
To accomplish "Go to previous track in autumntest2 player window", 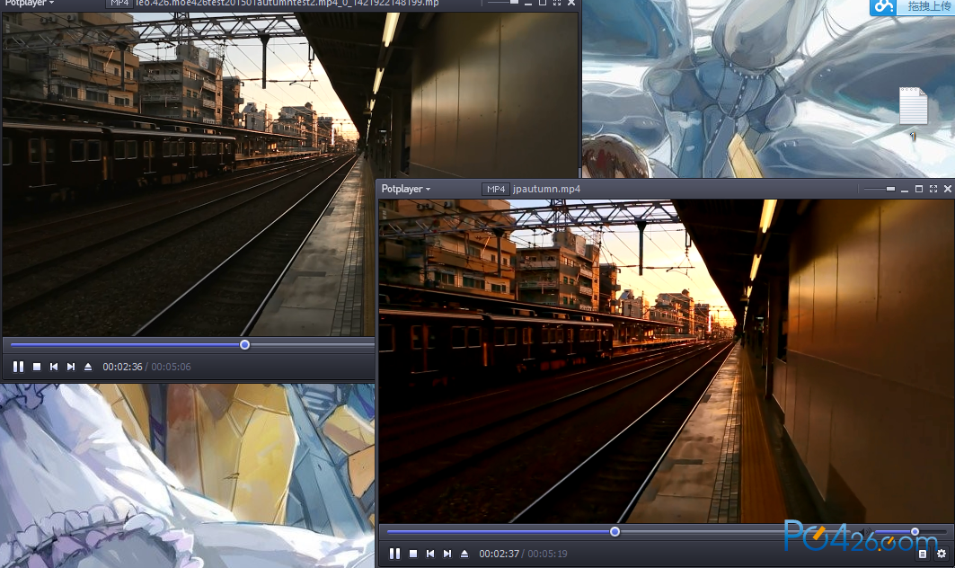I will [x=54, y=367].
